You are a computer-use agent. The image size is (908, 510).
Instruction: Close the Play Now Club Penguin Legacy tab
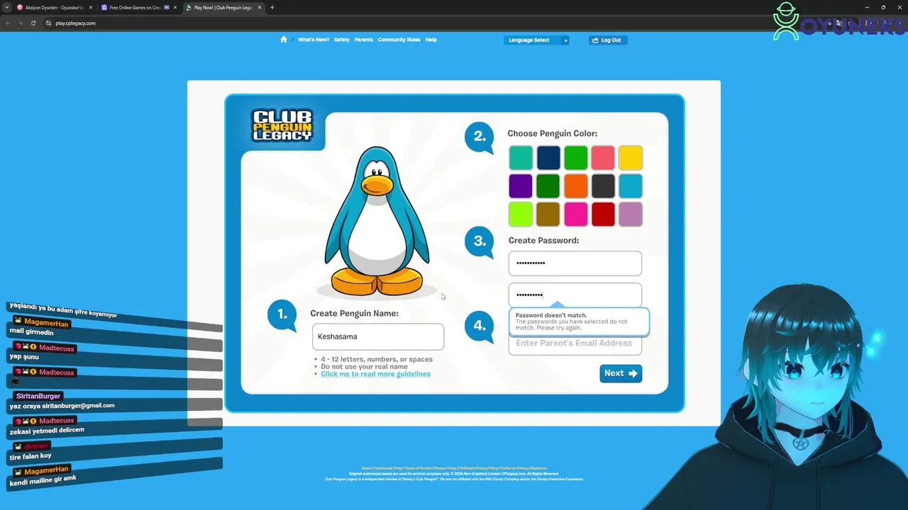point(260,7)
